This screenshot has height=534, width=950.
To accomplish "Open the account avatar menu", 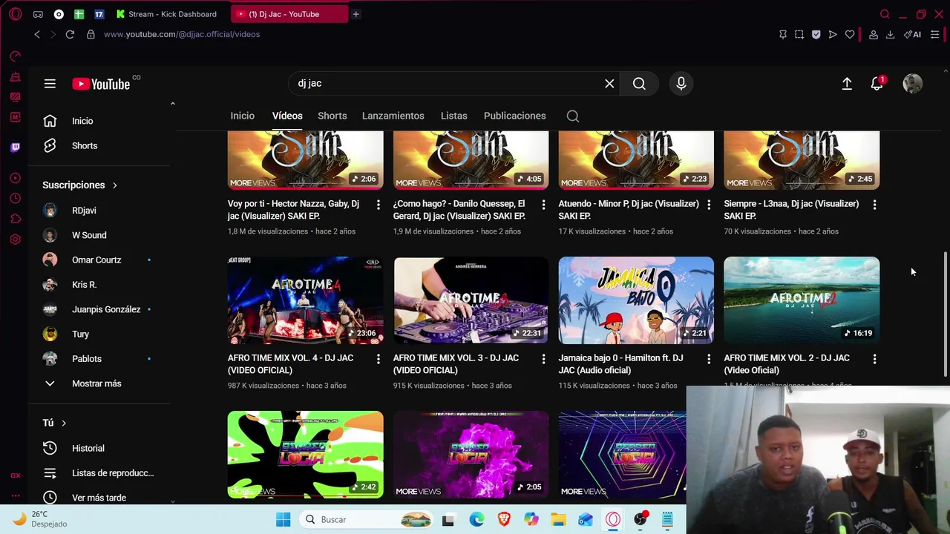I will 912,84.
